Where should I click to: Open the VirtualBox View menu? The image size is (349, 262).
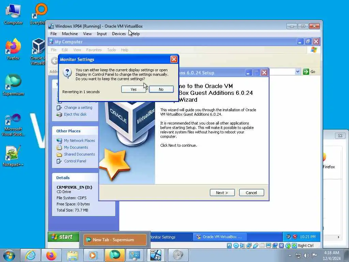tap(87, 34)
